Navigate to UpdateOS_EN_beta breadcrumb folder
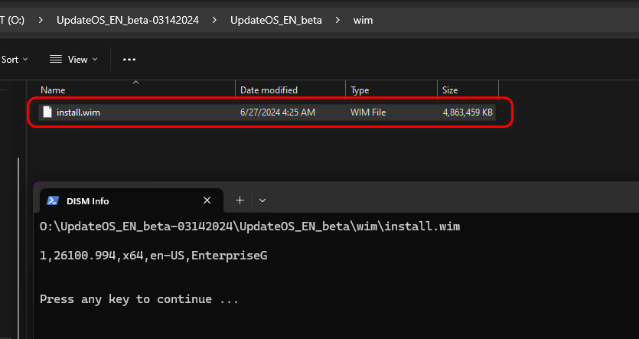The height and width of the screenshot is (339, 639). tap(276, 21)
